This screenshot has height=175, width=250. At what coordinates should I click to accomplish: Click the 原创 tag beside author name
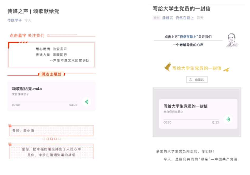pos(156,18)
